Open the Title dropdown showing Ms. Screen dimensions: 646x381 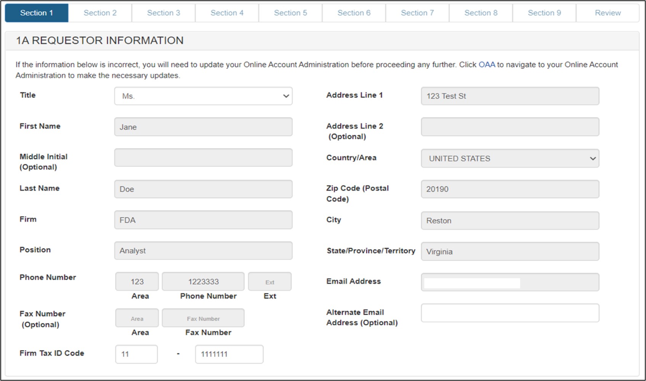click(203, 96)
